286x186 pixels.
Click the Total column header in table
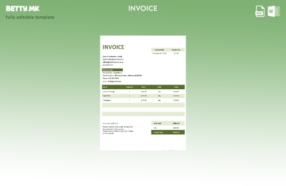[176, 87]
